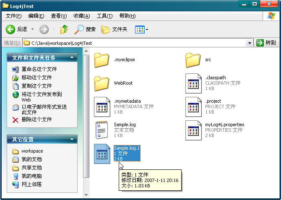Click the grayed Forward arrow button
Screen dimensions: 281x200
click(44, 29)
